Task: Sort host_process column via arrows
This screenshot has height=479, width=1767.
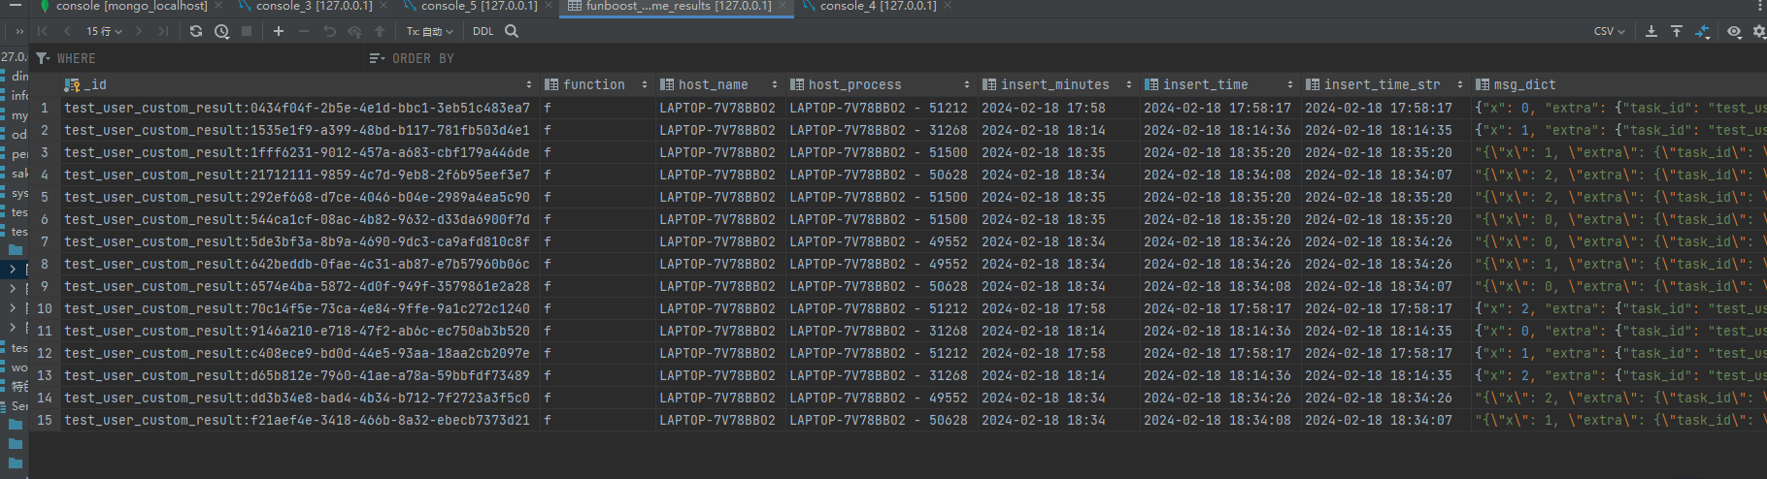Action: point(967,85)
